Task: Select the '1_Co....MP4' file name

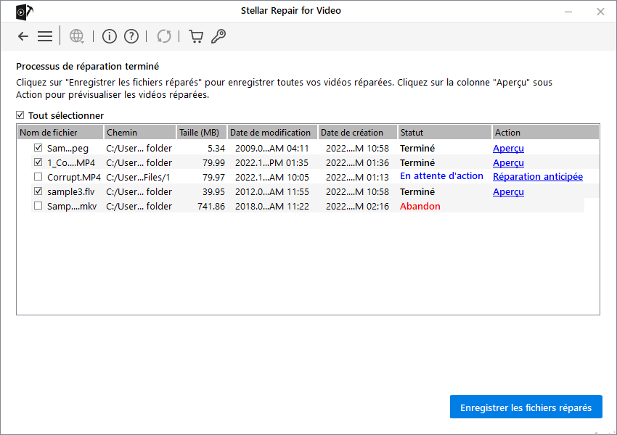Action: click(71, 162)
